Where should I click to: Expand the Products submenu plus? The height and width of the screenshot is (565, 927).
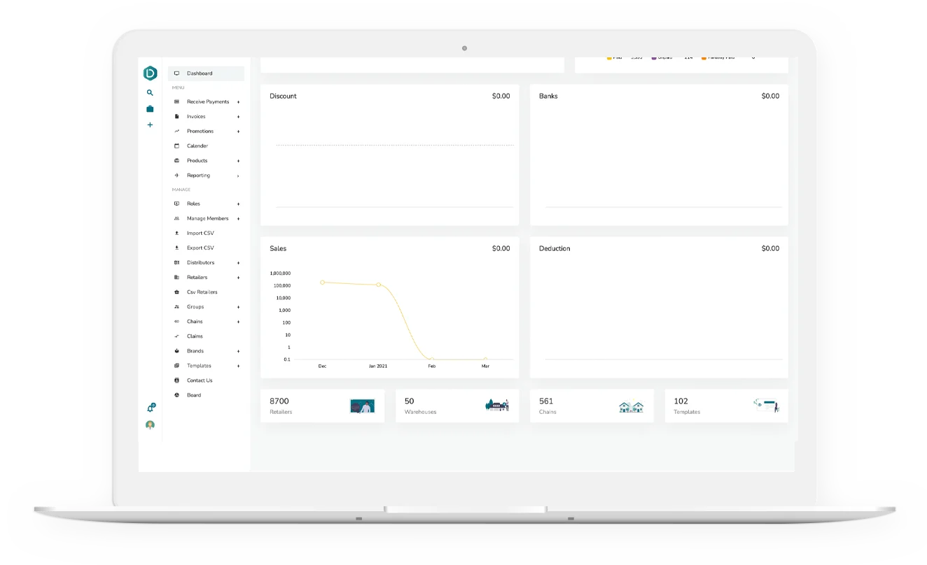pyautogui.click(x=238, y=161)
